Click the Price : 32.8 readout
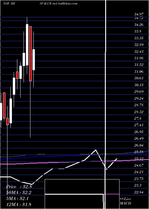This screenshot has width=149, height=209. point(19,187)
